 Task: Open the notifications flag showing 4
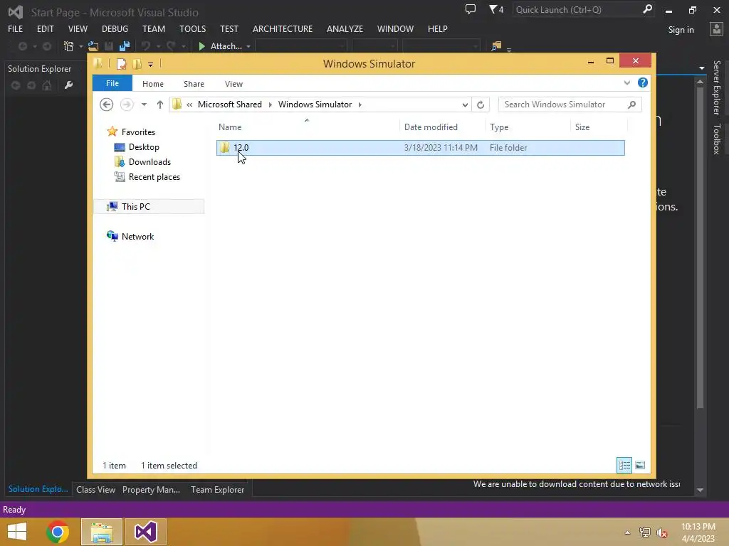click(496, 9)
